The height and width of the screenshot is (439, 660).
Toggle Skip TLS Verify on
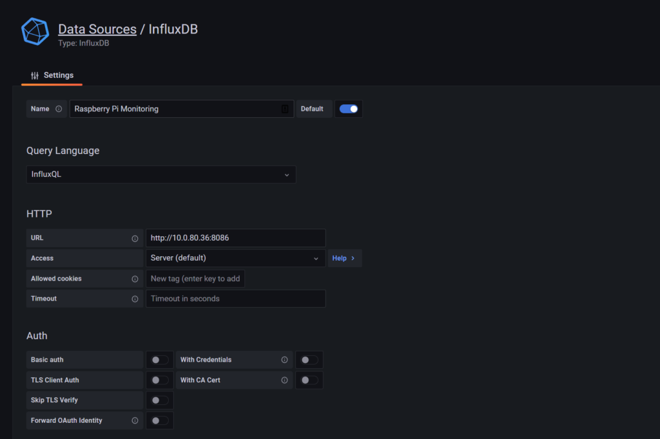click(159, 400)
